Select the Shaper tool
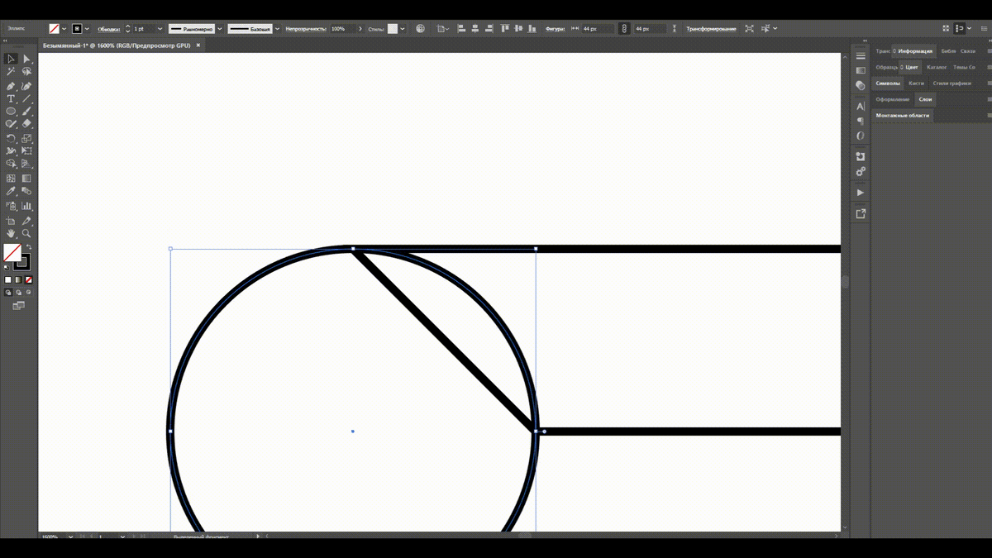 11,124
